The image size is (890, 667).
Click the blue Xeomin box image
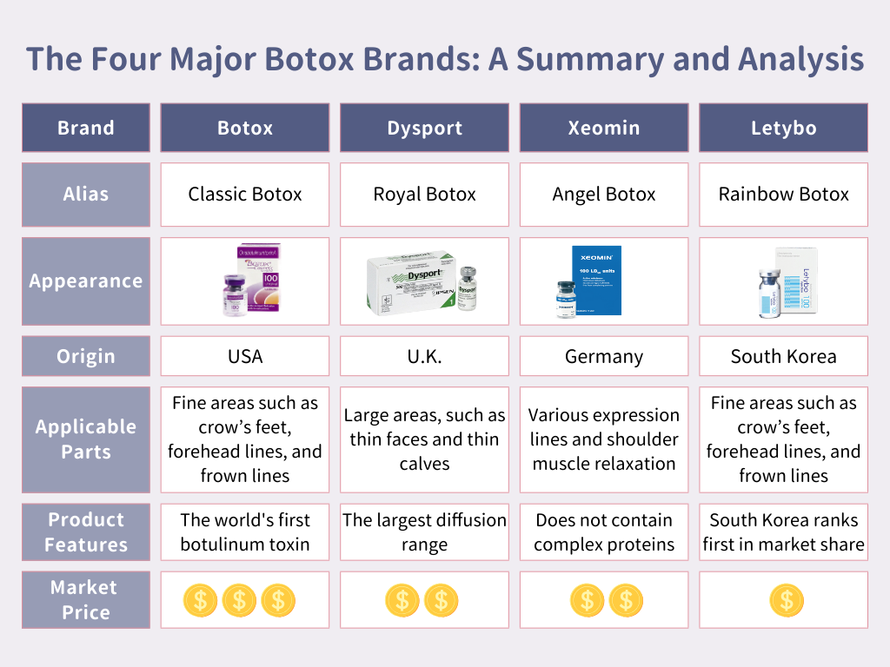596,281
